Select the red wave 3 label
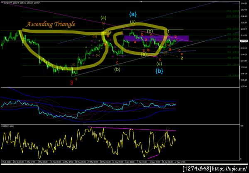This screenshot has height=173, width=249. click(x=72, y=83)
